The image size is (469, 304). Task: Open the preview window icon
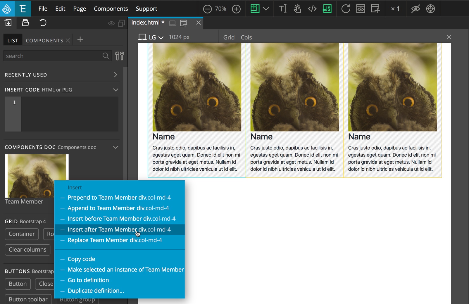coord(361,9)
